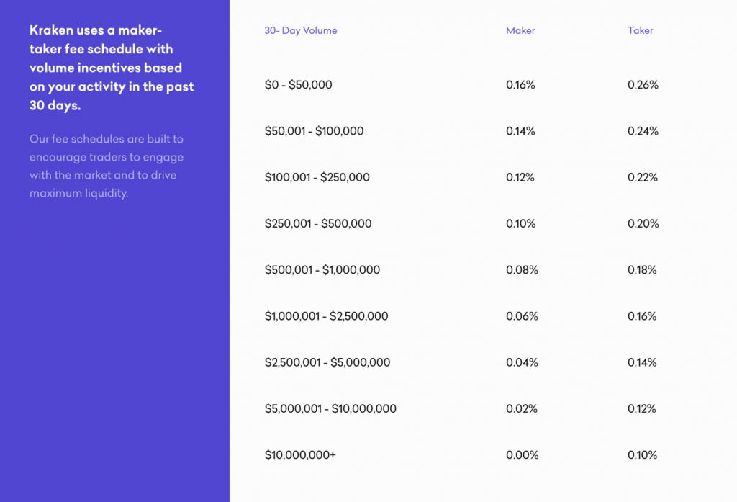Select the 0.20% taker fee value
Screen dimensions: 737x502
point(643,223)
